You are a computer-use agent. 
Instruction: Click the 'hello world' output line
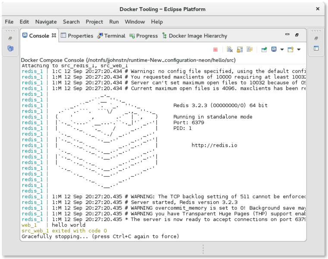coord(69,225)
